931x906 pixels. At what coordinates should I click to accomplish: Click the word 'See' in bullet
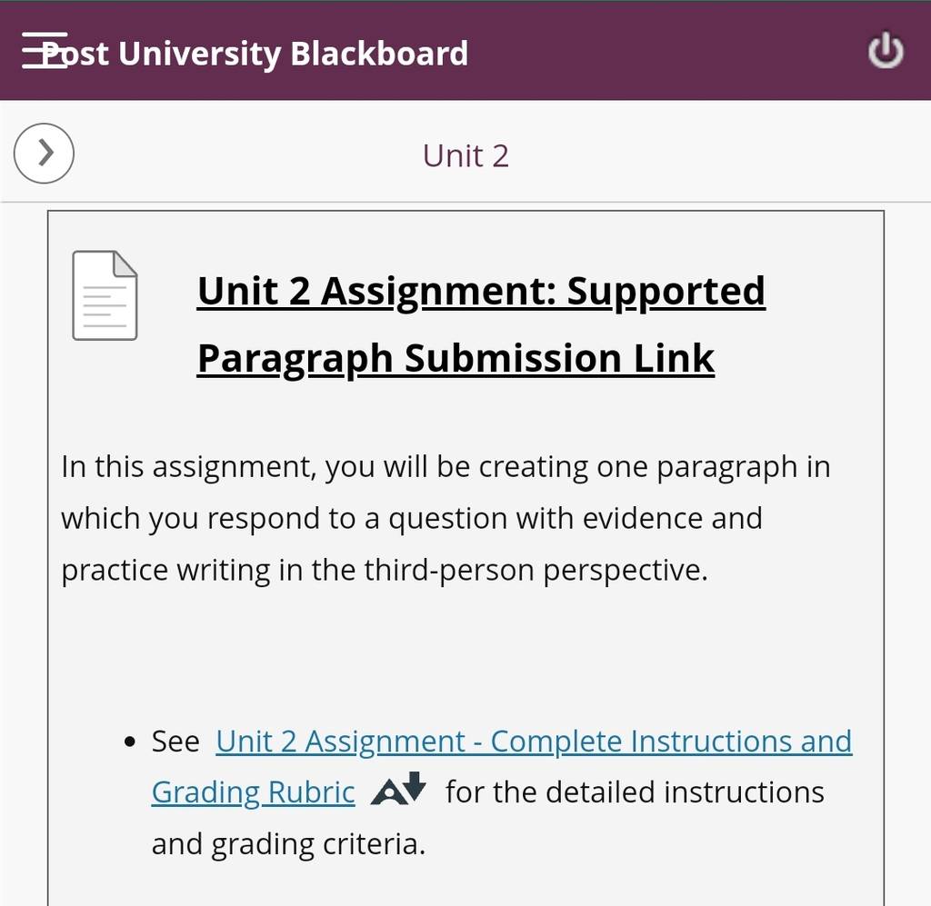pos(175,741)
